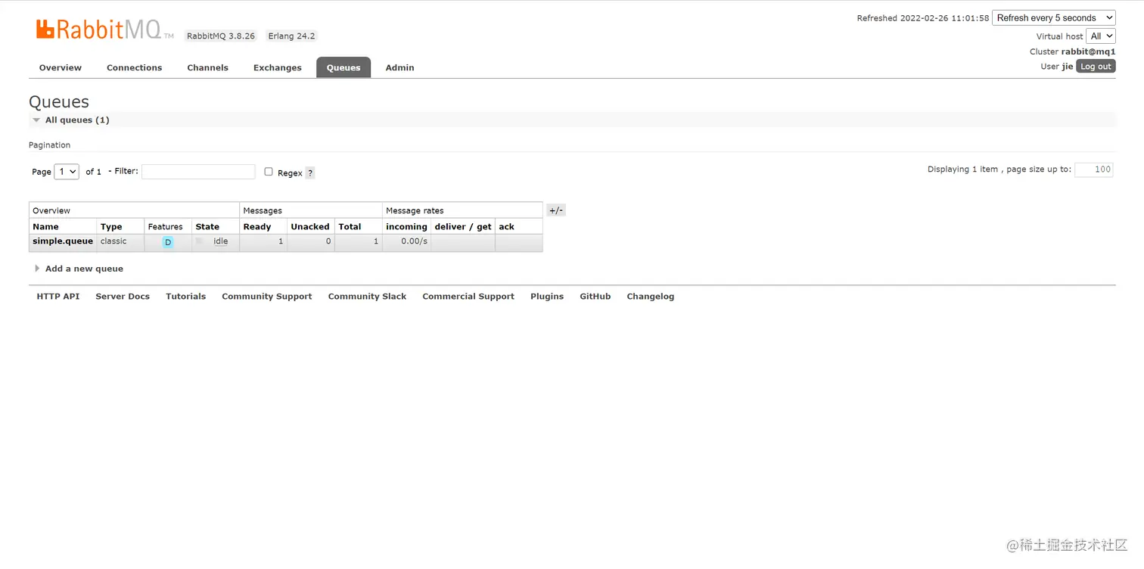
Task: Open the simple.queue queue link
Action: tap(63, 241)
